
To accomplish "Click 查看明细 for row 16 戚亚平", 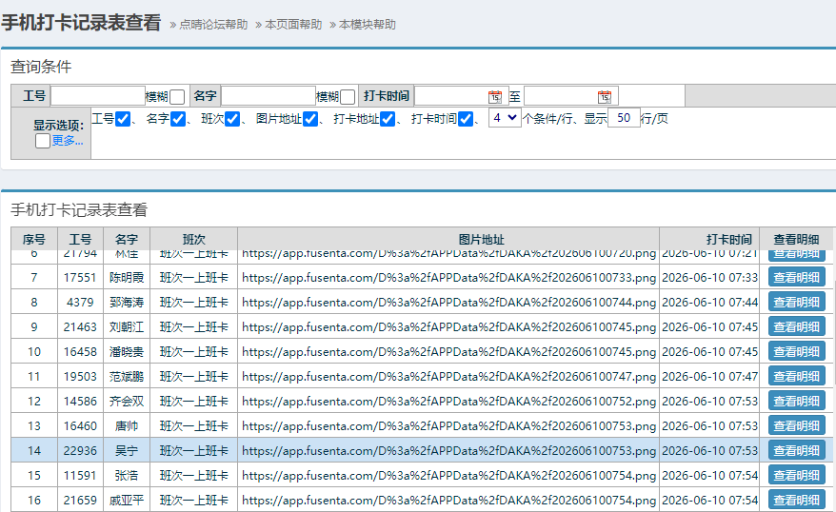I will [797, 501].
